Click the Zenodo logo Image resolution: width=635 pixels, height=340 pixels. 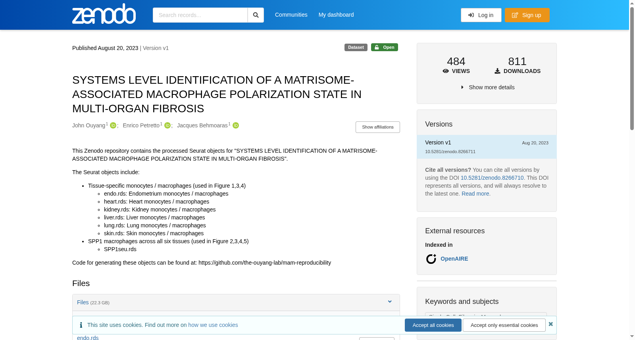tap(104, 14)
